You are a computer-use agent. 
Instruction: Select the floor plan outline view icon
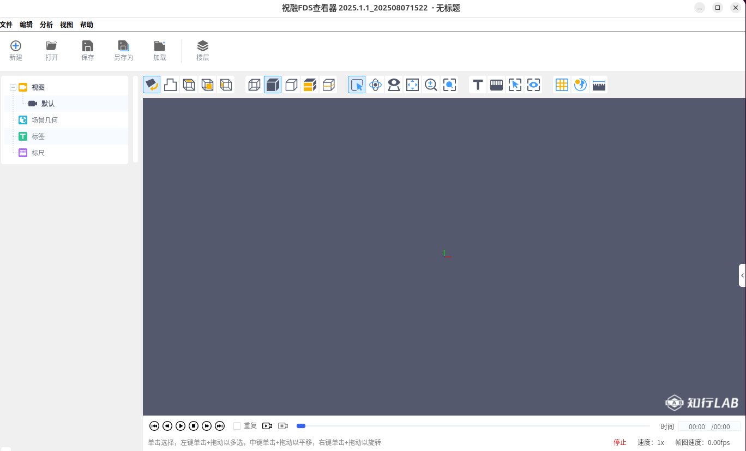pyautogui.click(x=170, y=85)
